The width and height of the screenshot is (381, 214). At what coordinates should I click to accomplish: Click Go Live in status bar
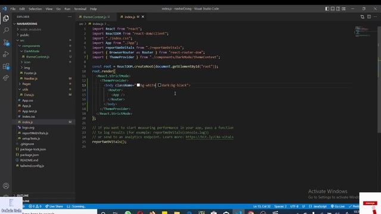(338, 206)
